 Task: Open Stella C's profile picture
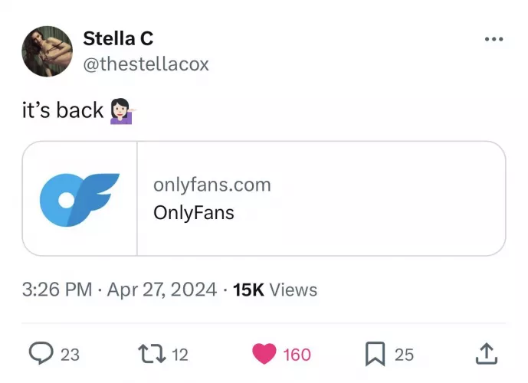click(47, 51)
